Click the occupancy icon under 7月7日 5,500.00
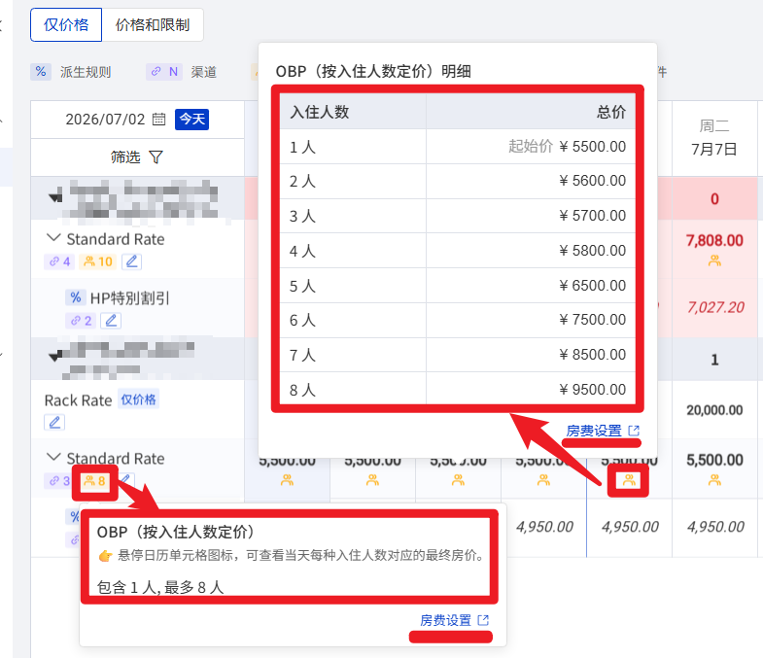Image resolution: width=763 pixels, height=658 pixels. 714,481
